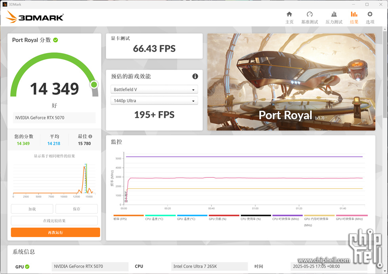Click the 3DMark app icon in title bar

(5, 4)
